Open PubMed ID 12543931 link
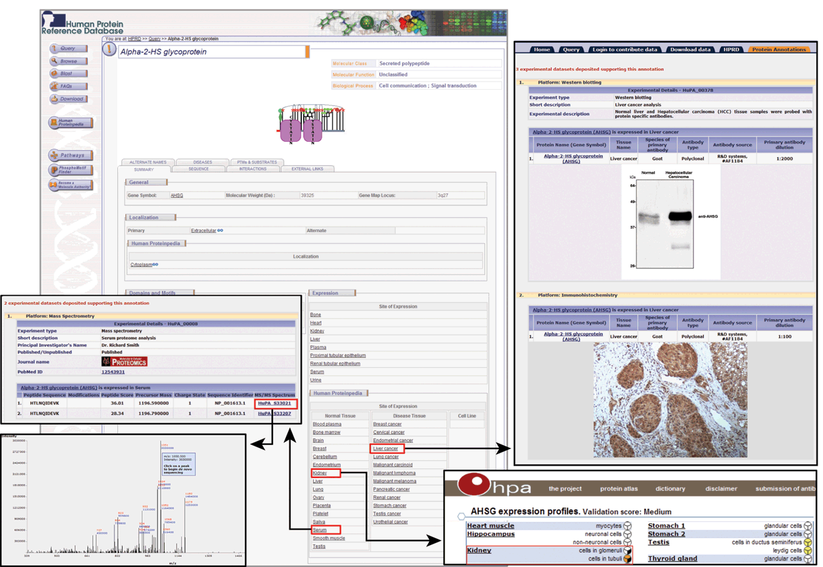Screen dimensions: 823x567 (x=113, y=372)
